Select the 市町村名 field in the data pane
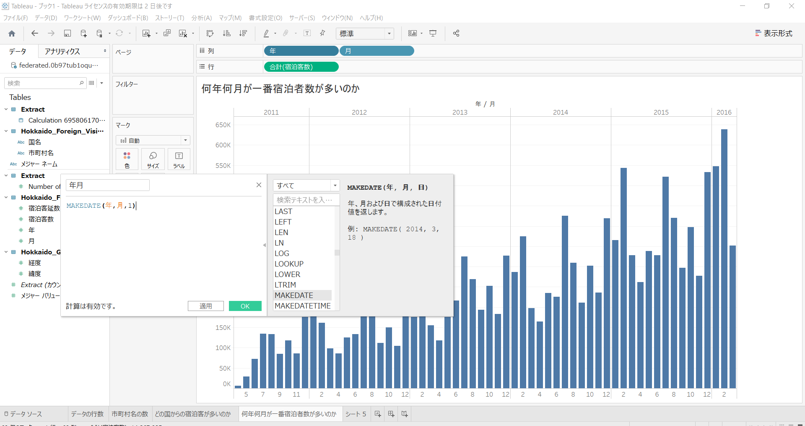Image resolution: width=805 pixels, height=426 pixels. (41, 153)
